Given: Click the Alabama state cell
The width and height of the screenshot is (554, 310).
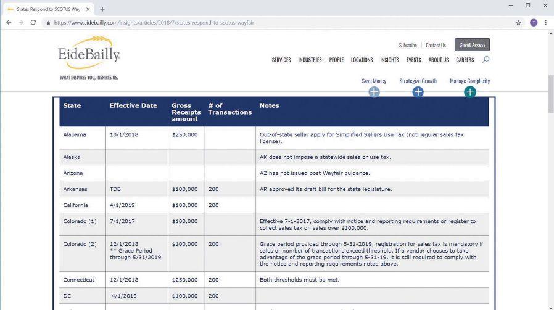Looking at the screenshot, I should point(75,134).
